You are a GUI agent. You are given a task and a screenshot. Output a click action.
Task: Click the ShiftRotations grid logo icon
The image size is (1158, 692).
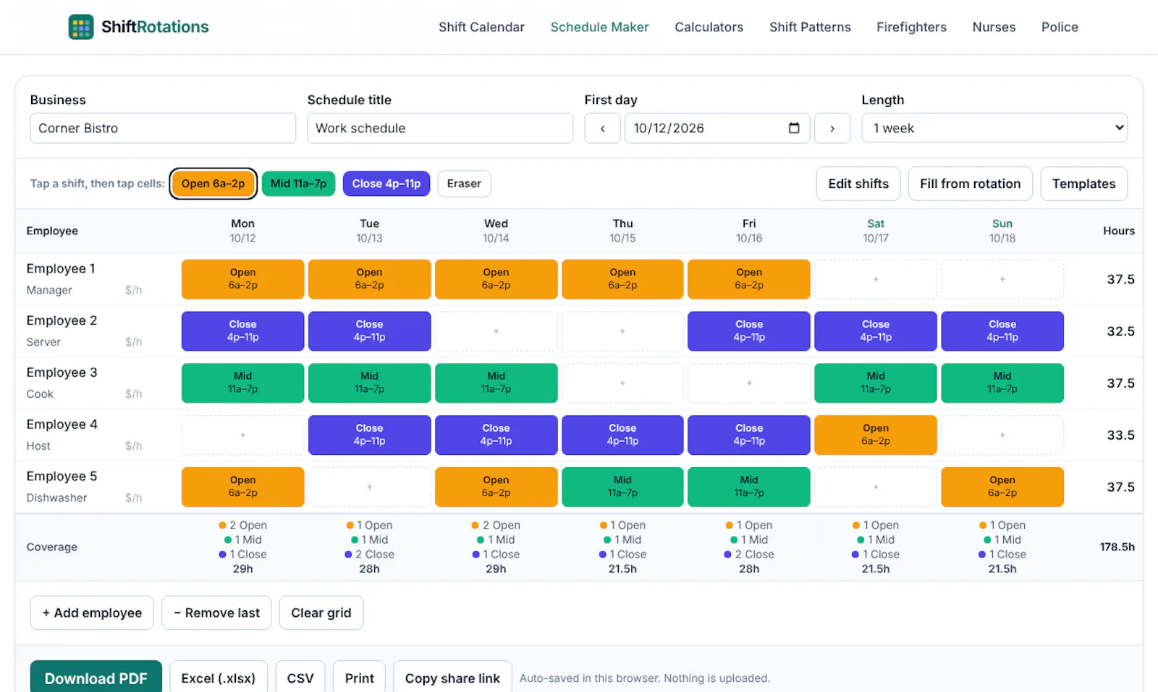click(x=81, y=27)
